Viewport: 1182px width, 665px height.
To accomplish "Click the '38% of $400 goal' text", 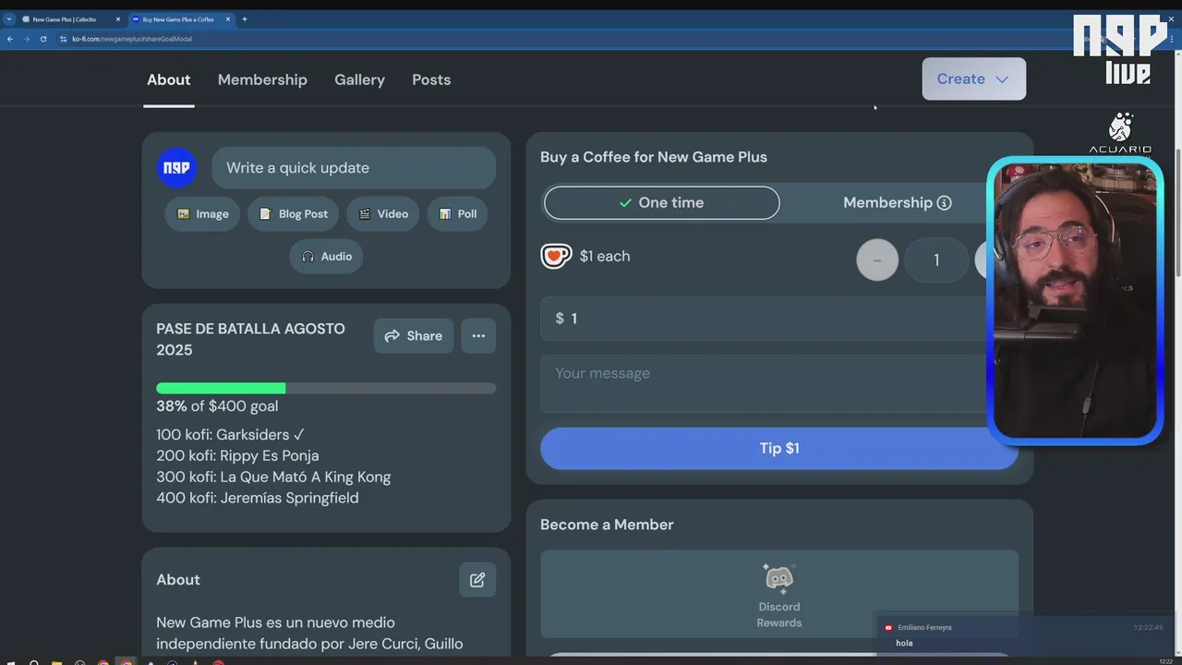I will point(217,406).
